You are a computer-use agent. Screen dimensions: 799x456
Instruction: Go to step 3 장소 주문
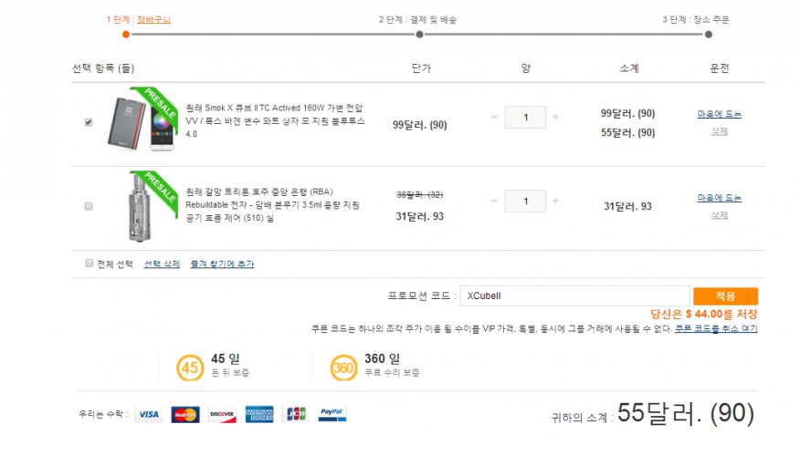708,35
